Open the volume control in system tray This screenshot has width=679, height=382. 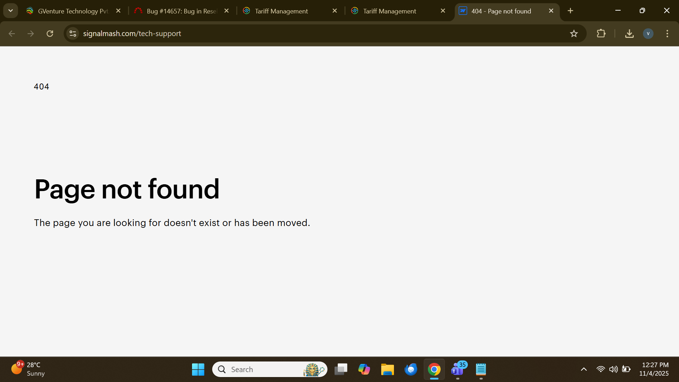coord(613,369)
